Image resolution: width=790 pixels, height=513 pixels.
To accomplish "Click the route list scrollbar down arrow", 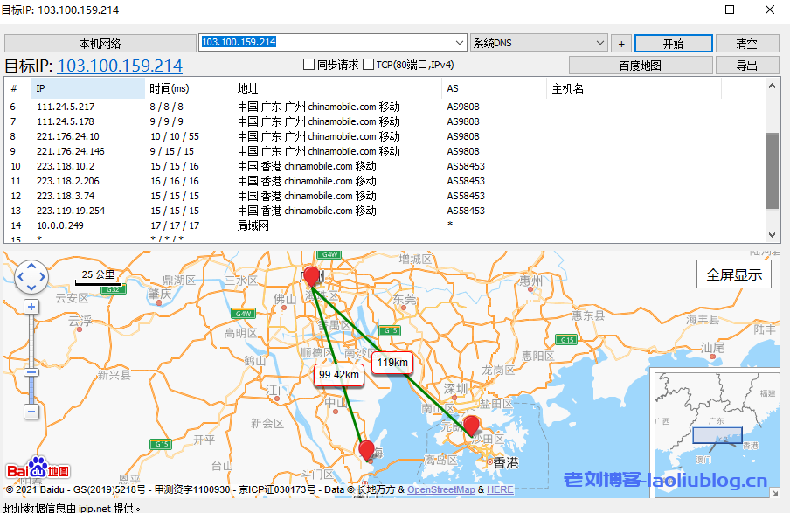I will (x=772, y=234).
